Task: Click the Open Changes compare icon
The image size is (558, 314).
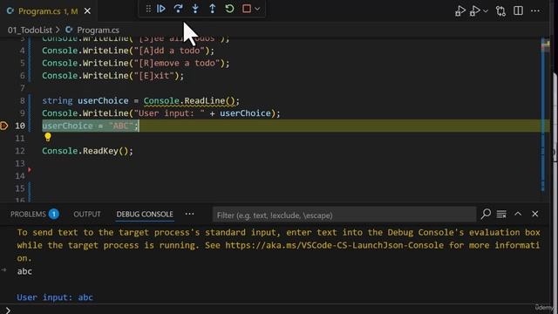Action: coord(500,11)
